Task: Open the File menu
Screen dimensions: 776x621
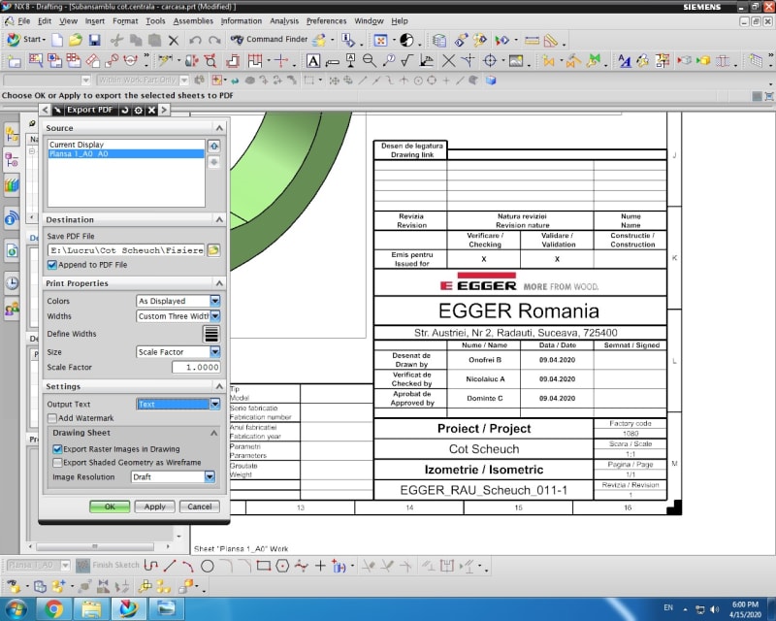Action: click(23, 21)
